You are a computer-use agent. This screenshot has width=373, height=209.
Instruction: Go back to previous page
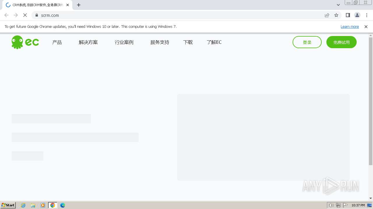pyautogui.click(x=6, y=15)
